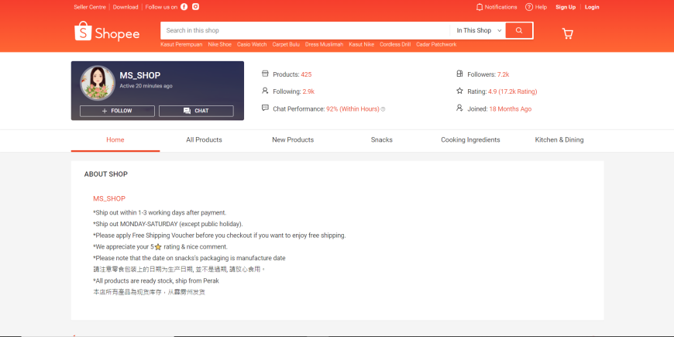Choose the Carpet Bulu search suggestion
Viewport: 674px width, 337px height.
point(286,44)
